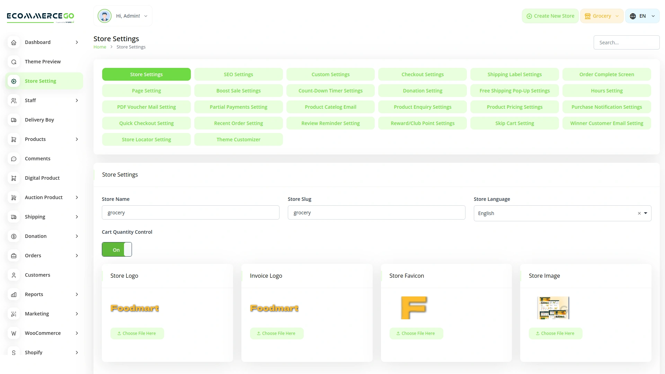Select the Reports chart icon
The height and width of the screenshot is (374, 665).
(14, 294)
